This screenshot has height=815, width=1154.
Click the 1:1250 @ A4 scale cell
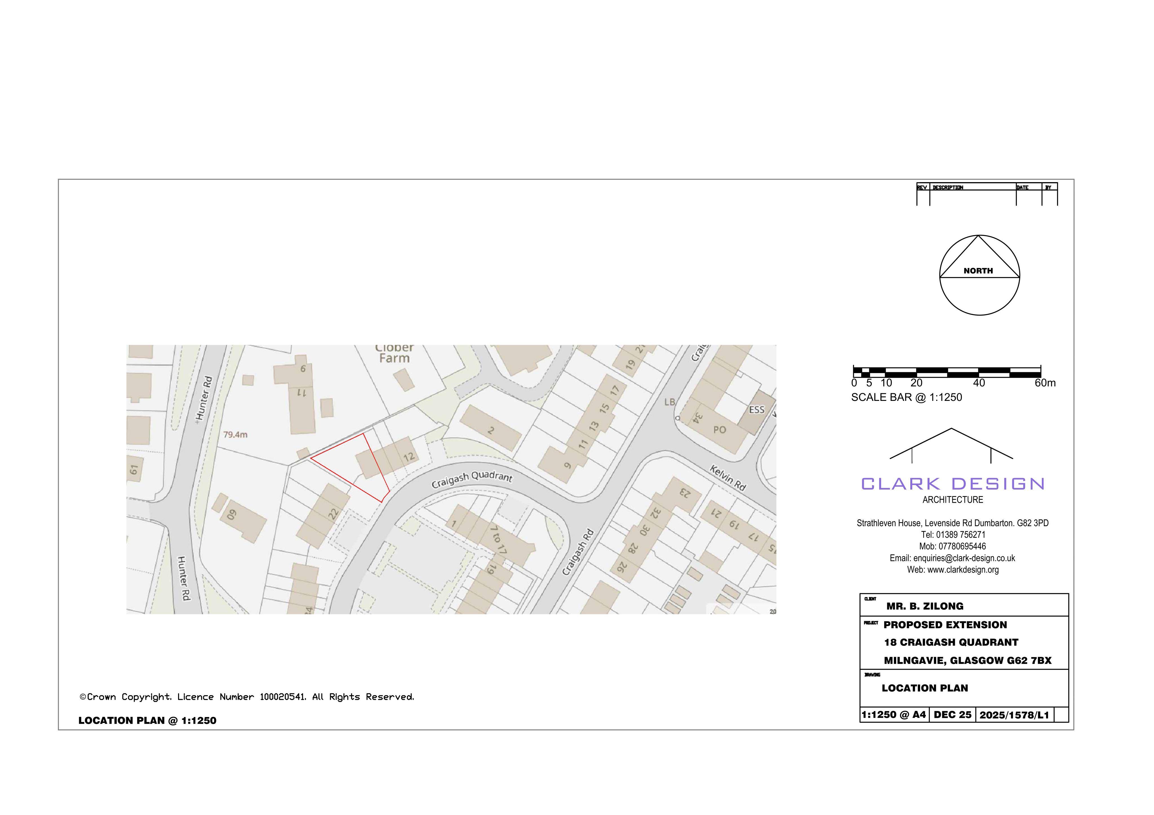pyautogui.click(x=894, y=714)
